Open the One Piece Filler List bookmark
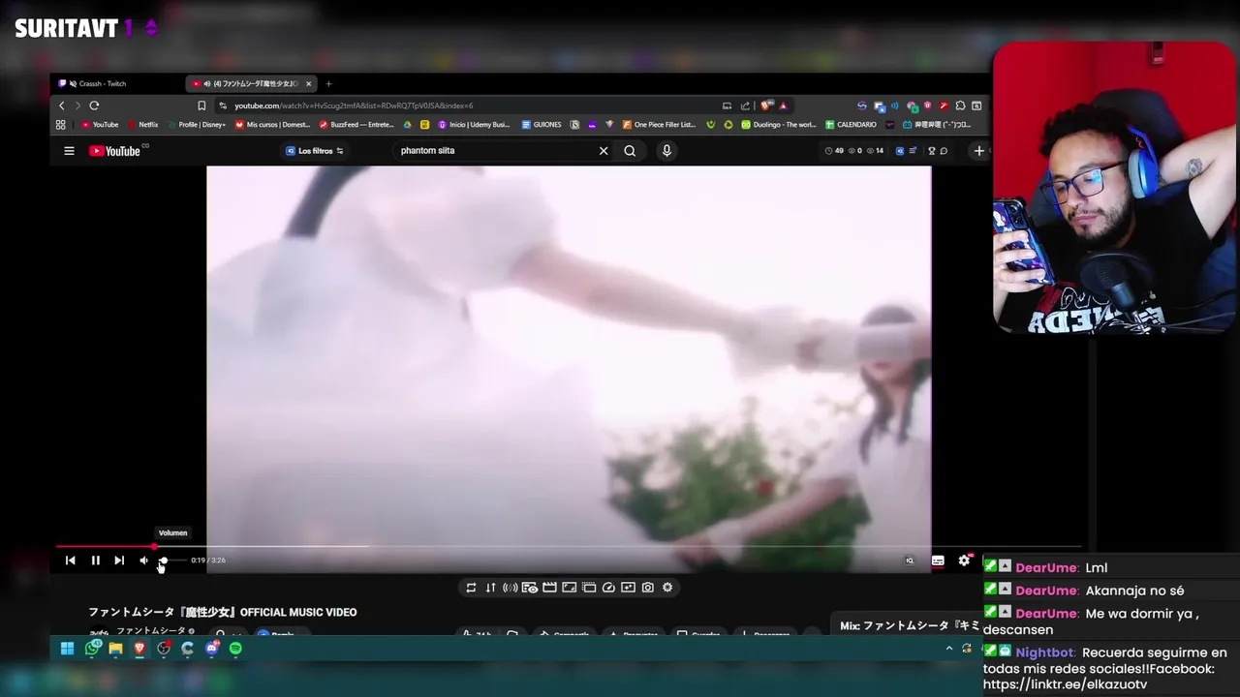1240x697 pixels. pos(659,125)
